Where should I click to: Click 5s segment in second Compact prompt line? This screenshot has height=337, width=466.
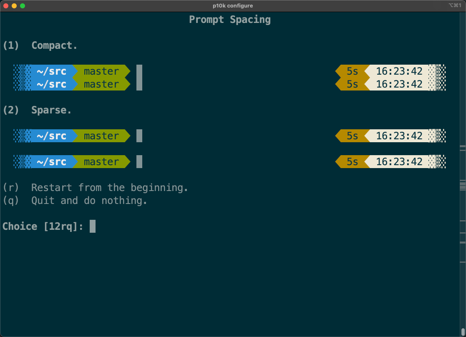(353, 84)
